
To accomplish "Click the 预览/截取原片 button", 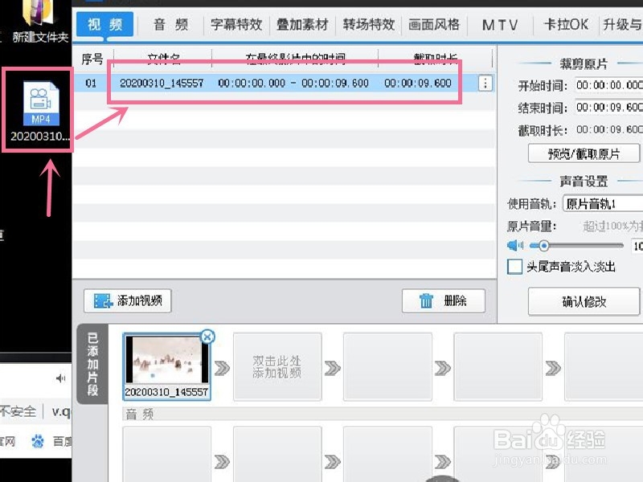I will click(584, 153).
